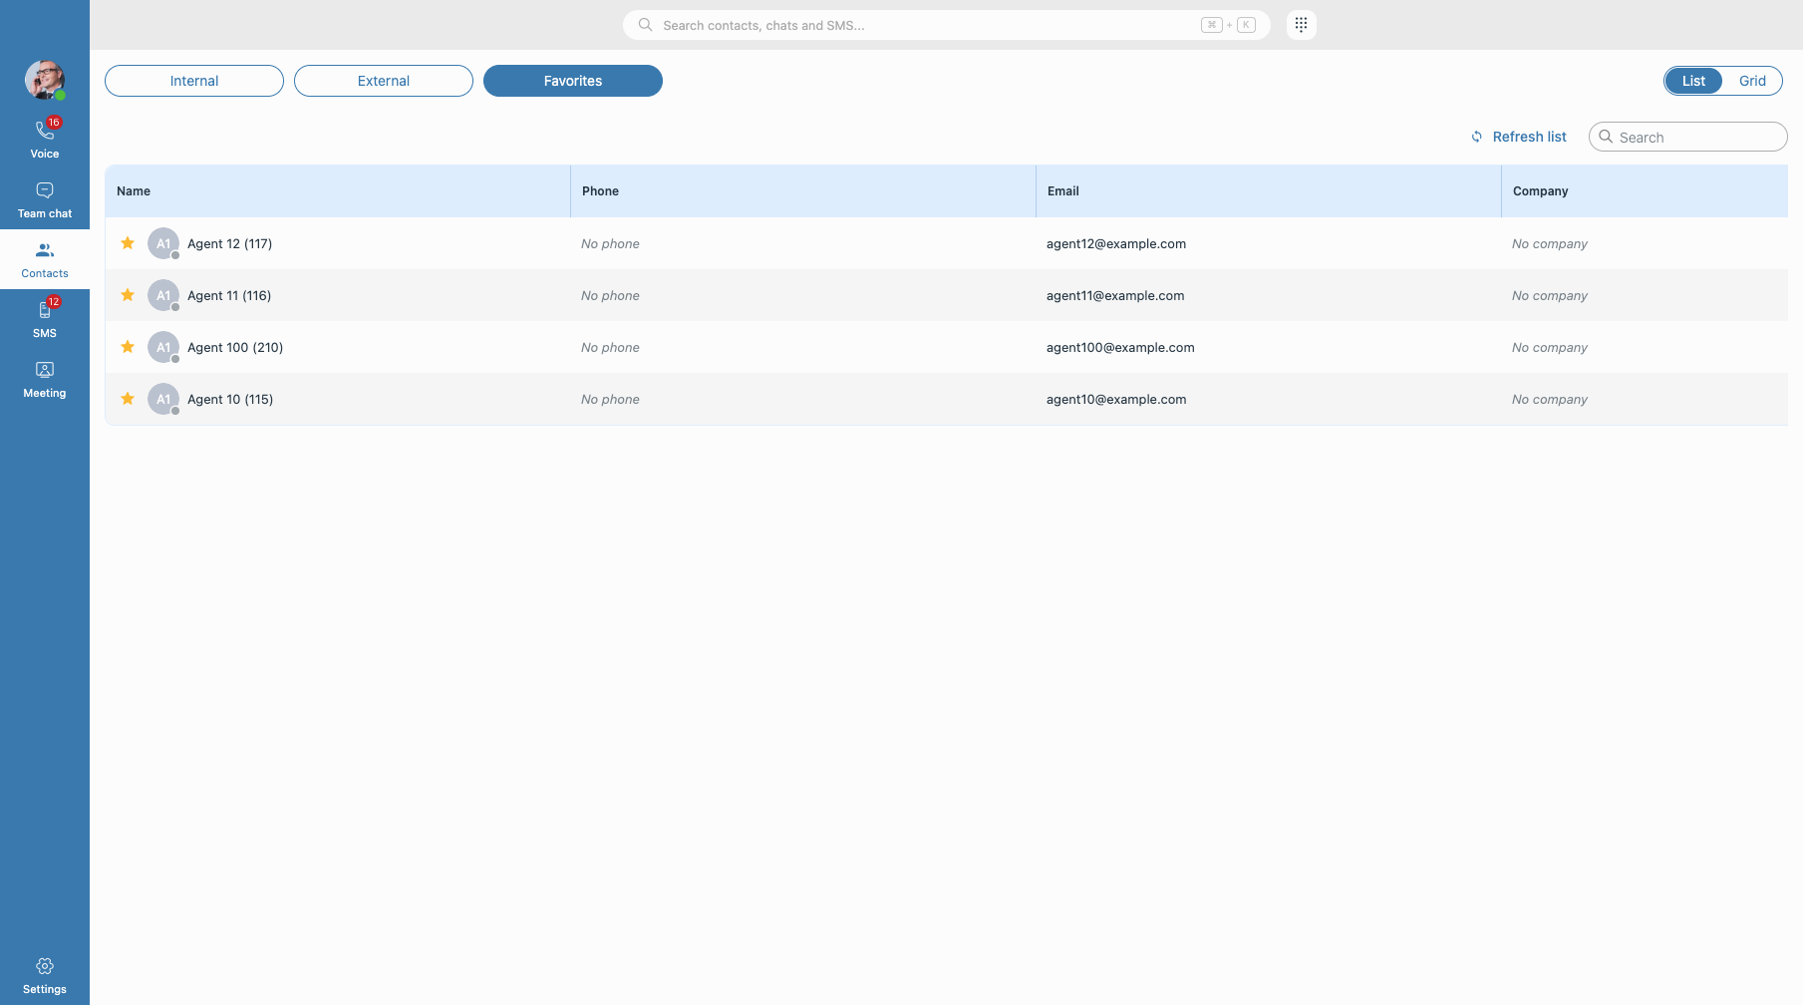Open the Meeting section
The height and width of the screenshot is (1005, 1803).
coord(45,379)
